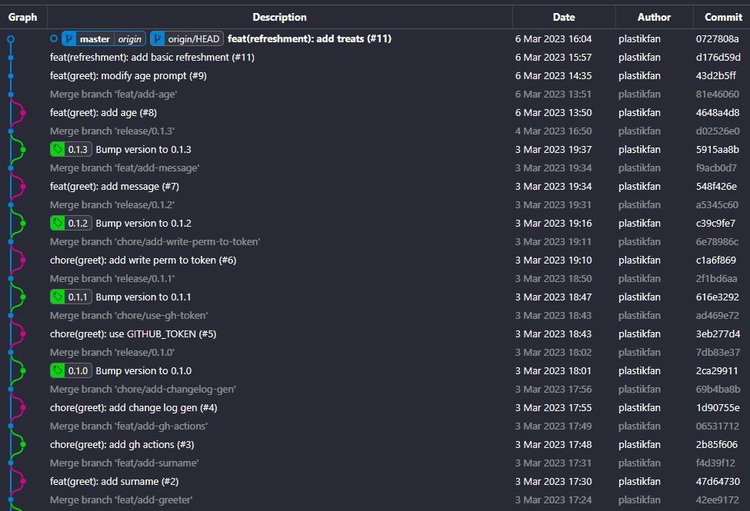The height and width of the screenshot is (511, 750).
Task: Click graph node for merge commit 81e46060
Action: coord(11,95)
